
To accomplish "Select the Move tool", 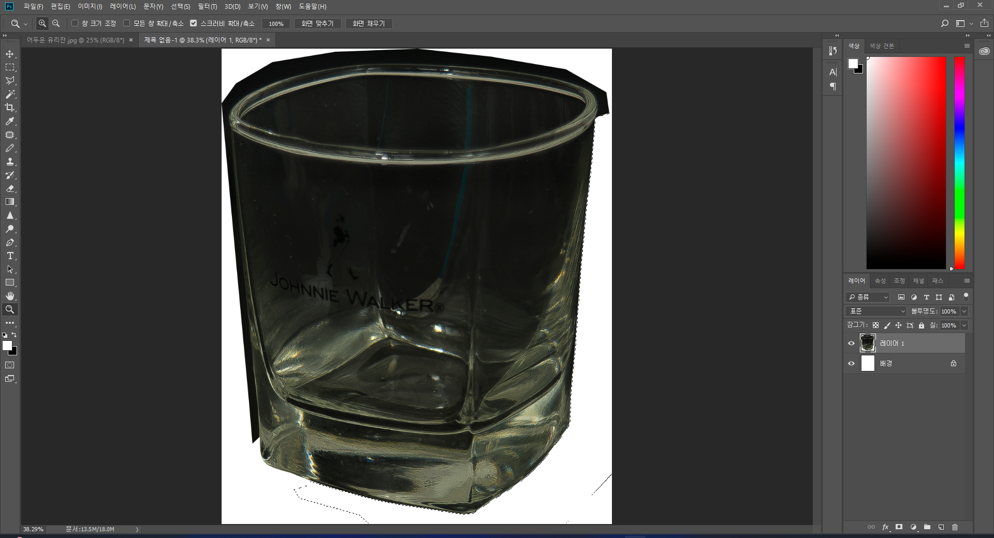I will (10, 54).
